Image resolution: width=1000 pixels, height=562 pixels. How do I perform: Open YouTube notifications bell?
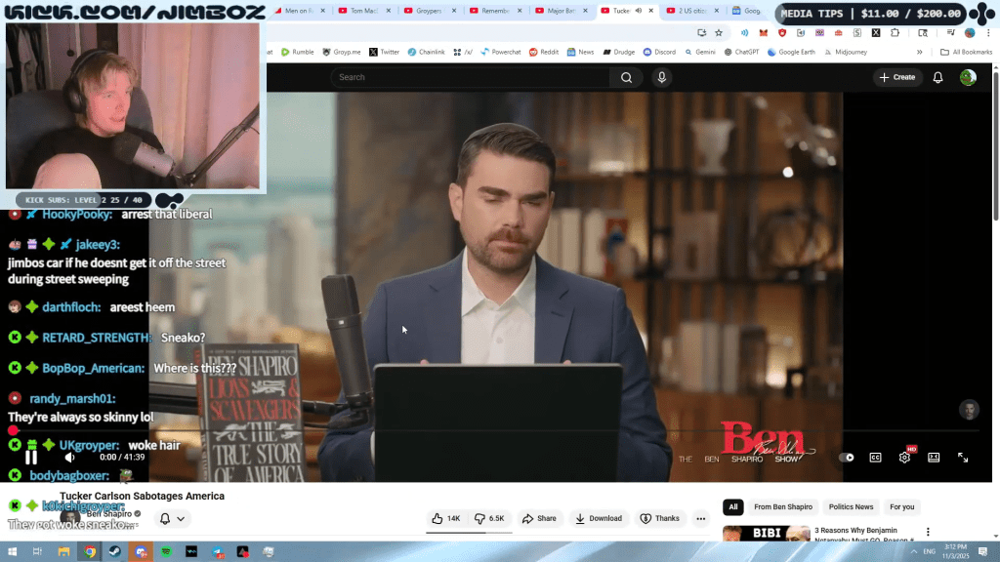click(x=937, y=77)
